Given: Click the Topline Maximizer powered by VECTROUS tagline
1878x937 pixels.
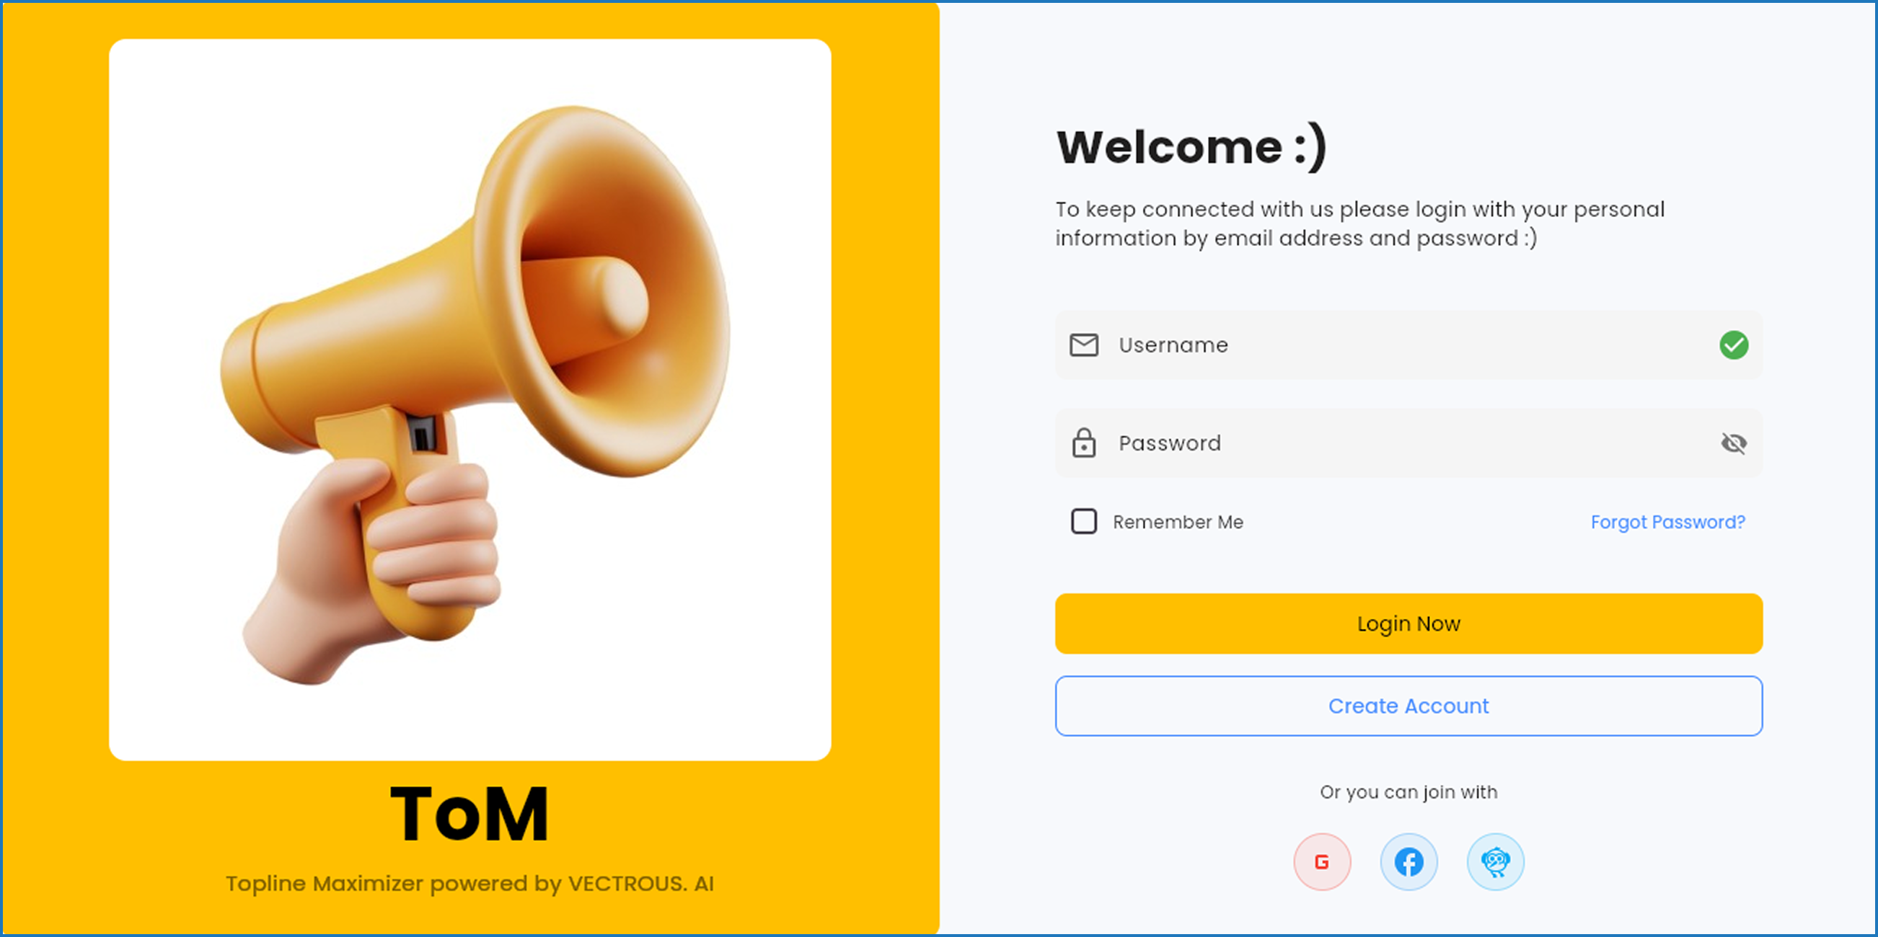Looking at the screenshot, I should (469, 883).
